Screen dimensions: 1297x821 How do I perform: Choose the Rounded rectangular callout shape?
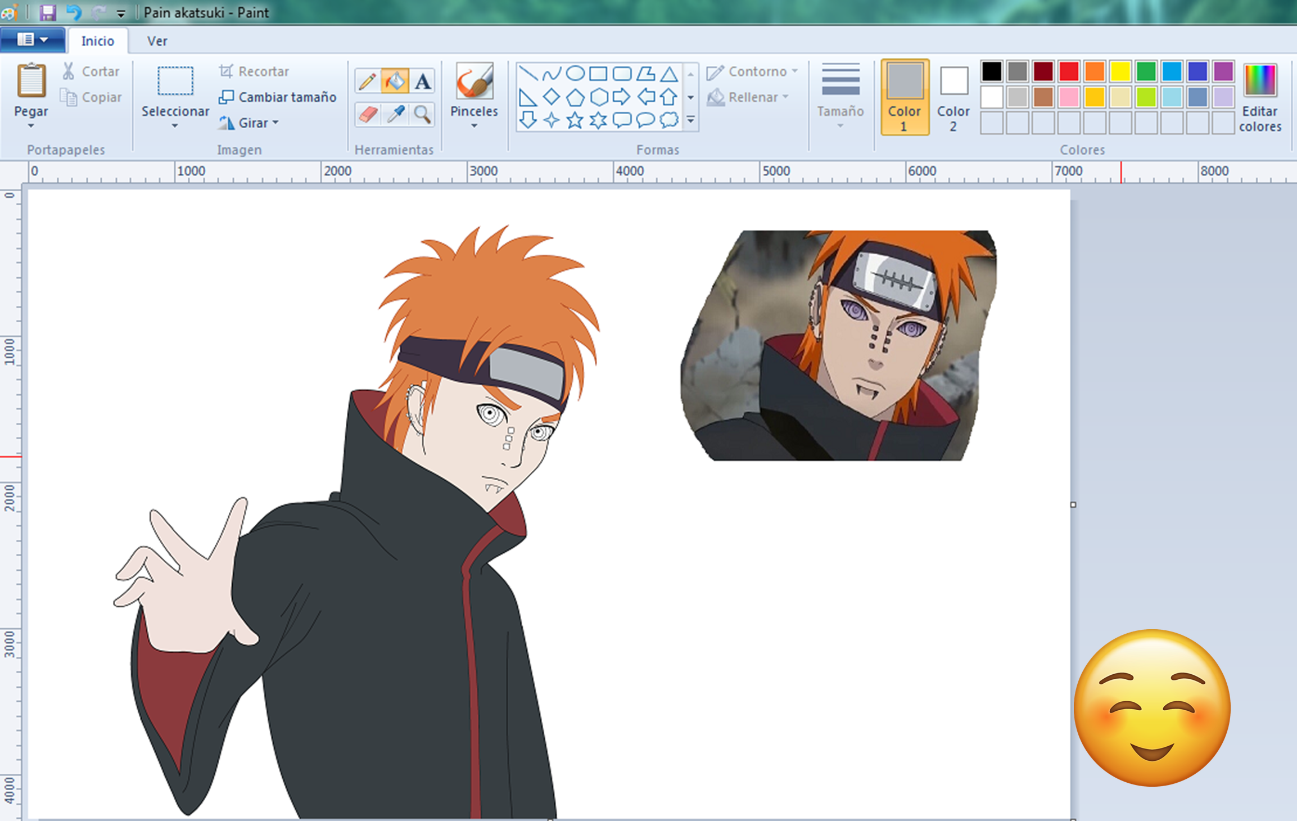(x=622, y=120)
